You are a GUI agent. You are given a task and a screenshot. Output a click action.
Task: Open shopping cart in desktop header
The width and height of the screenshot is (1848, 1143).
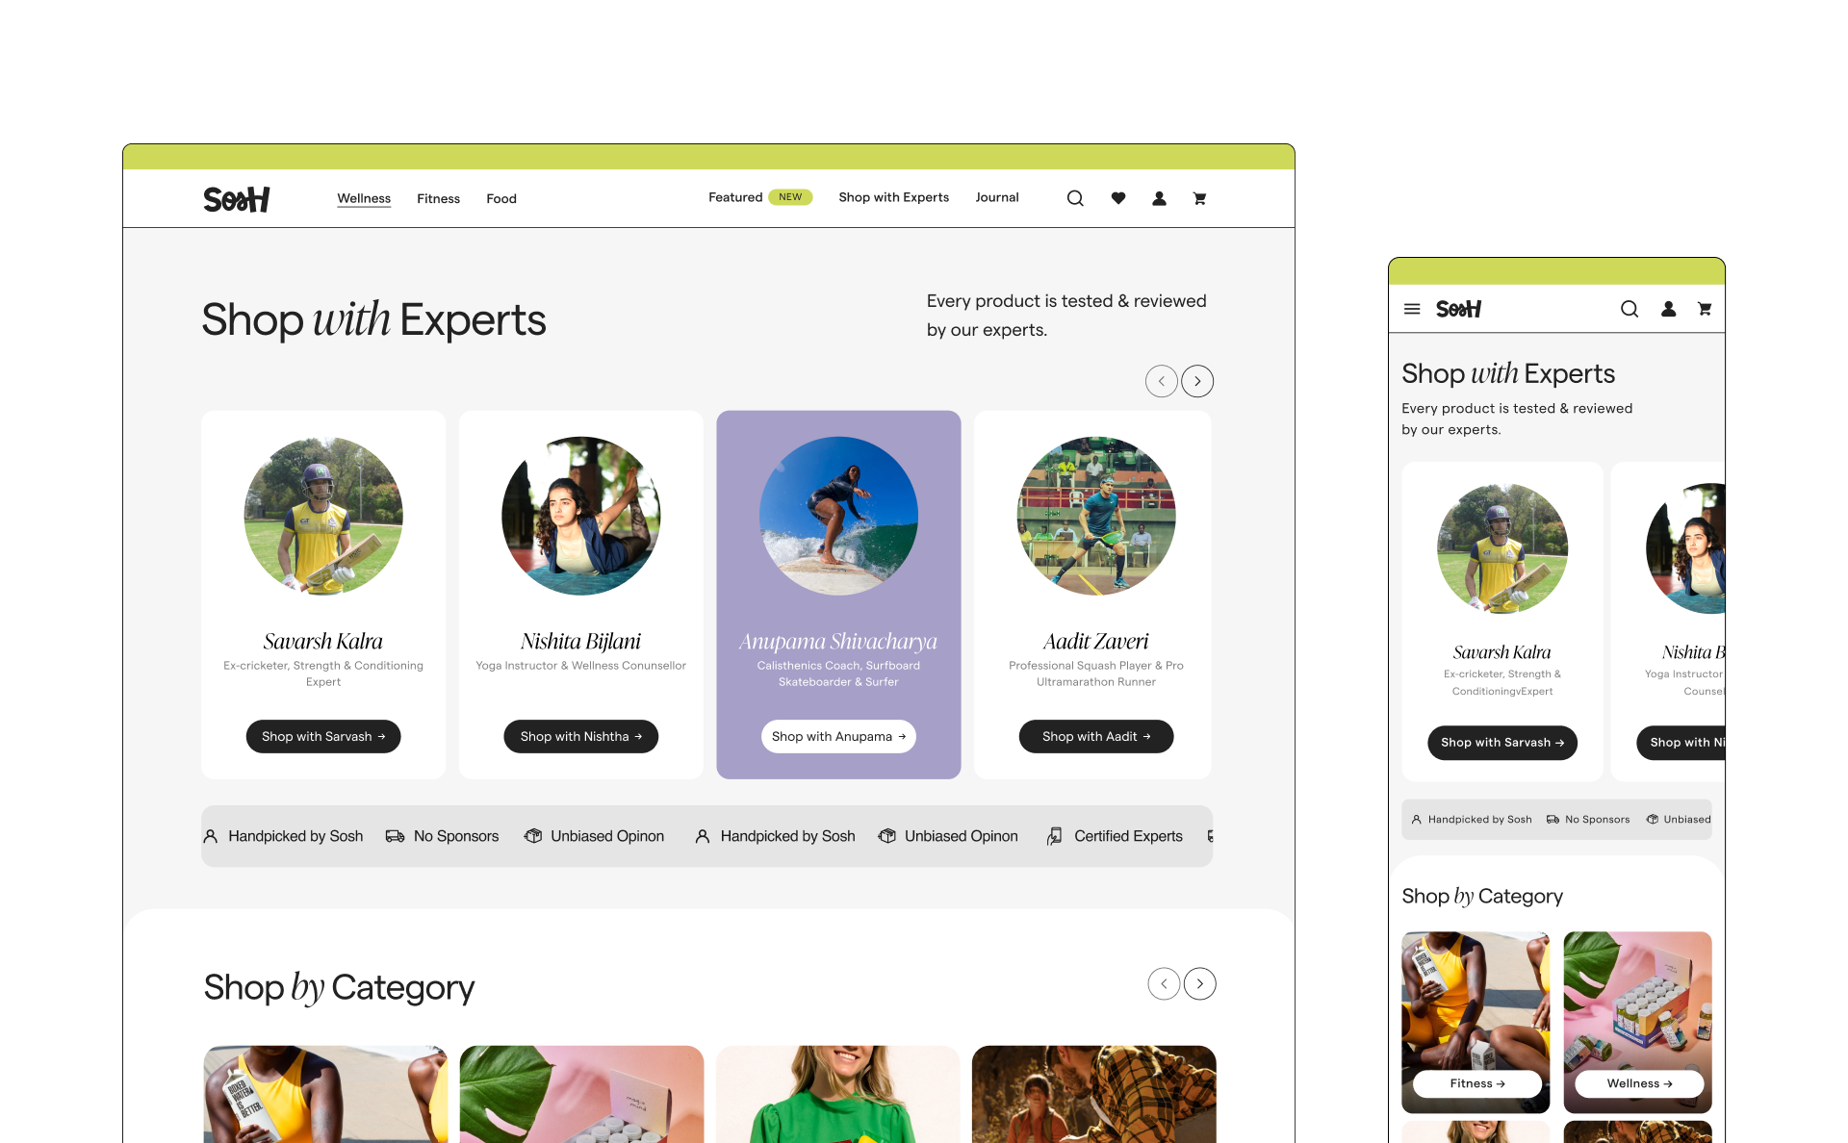coord(1199,198)
